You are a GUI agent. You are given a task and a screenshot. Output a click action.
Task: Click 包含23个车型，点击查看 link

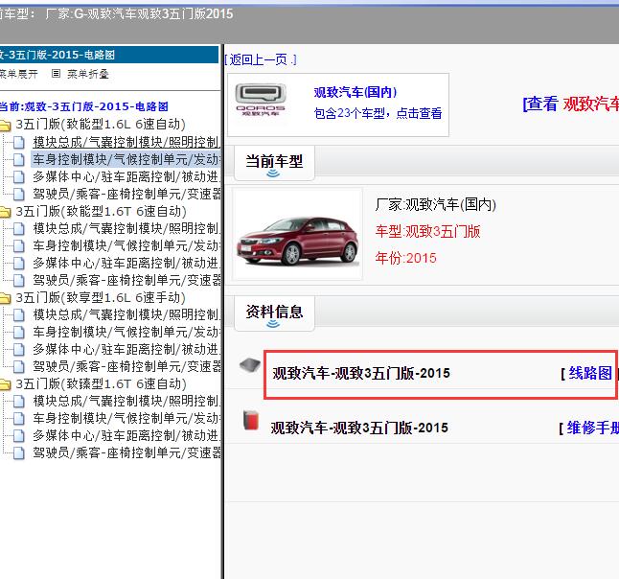378,113
